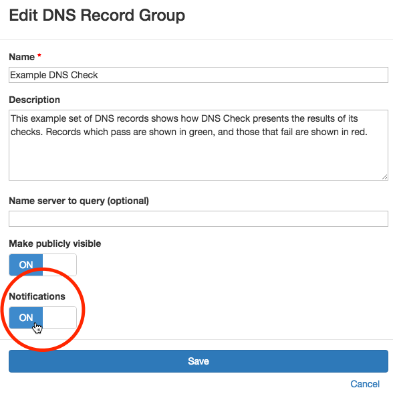This screenshot has width=393, height=400.
Task: Disable the Notifications switch
Action: (x=43, y=318)
